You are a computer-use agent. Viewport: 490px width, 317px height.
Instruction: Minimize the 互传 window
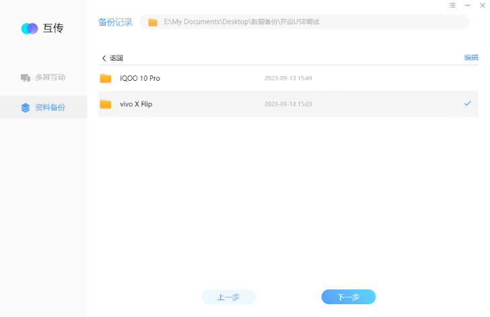tap(468, 5)
